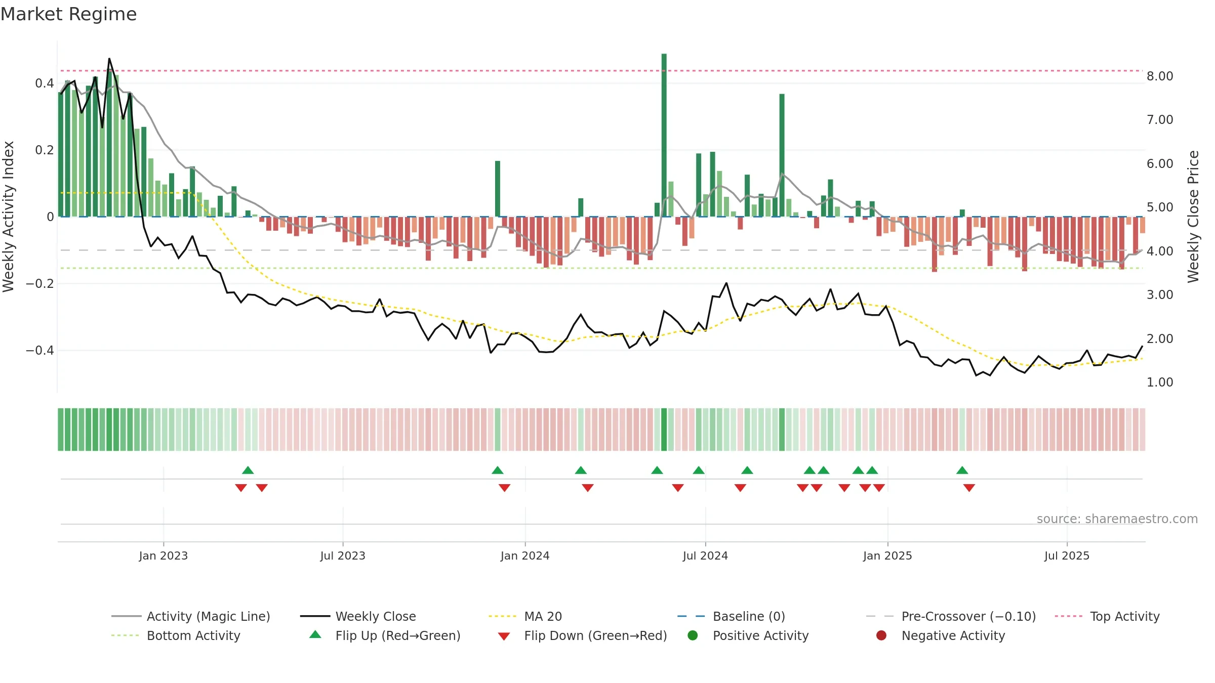
Task: Toggle the Weekly Close legend entry
Action: [x=358, y=616]
